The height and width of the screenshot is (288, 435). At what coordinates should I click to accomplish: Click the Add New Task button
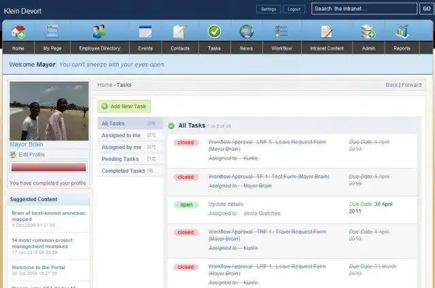tap(124, 107)
